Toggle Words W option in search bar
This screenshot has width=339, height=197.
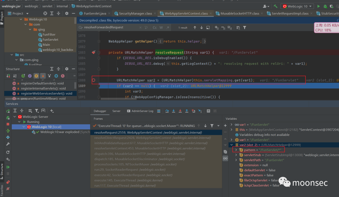tap(161, 28)
